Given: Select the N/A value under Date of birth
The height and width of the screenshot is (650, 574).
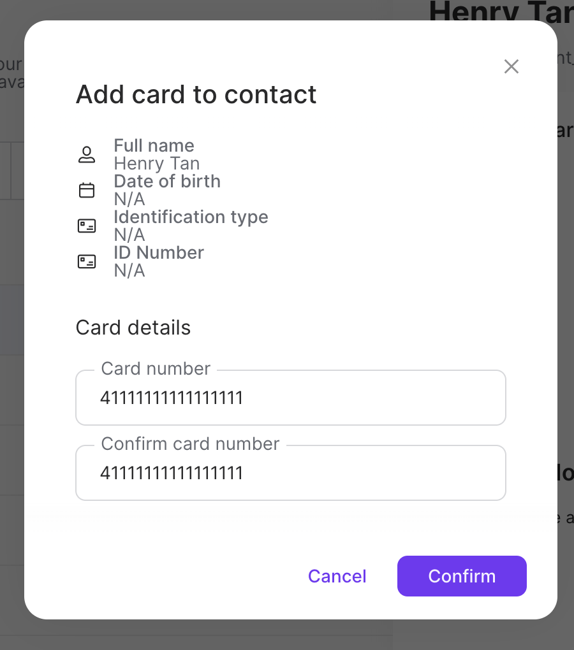Looking at the screenshot, I should click(x=129, y=199).
